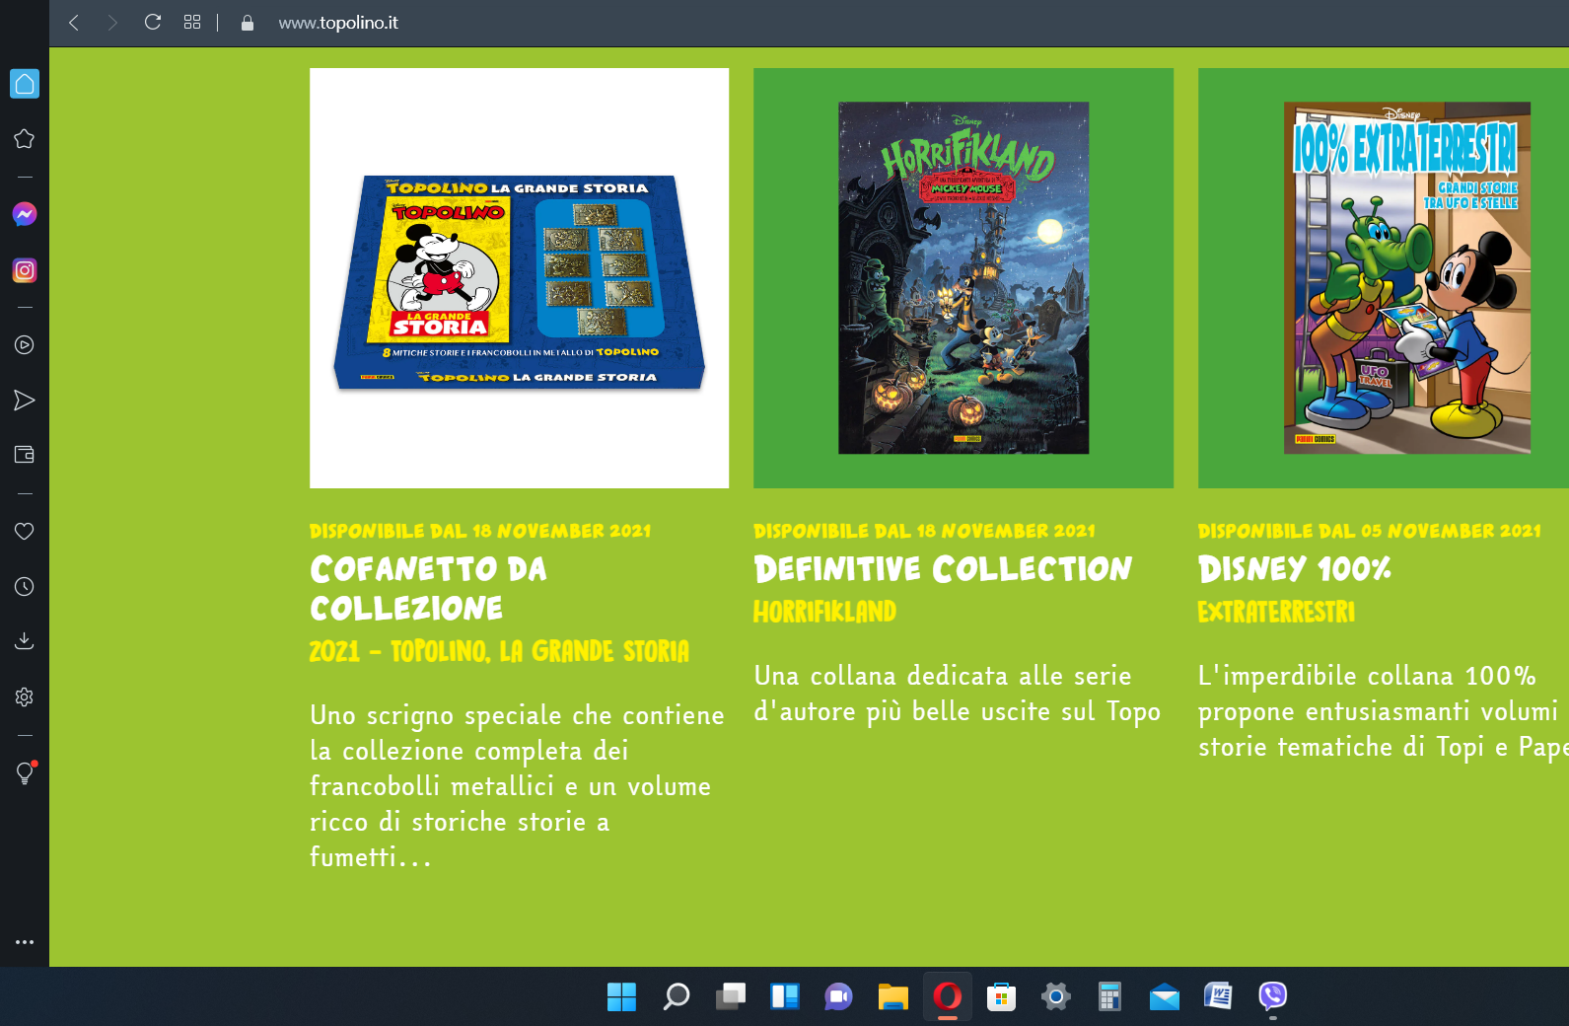Open Downloads from the sidebar
The height and width of the screenshot is (1026, 1569).
[25, 641]
